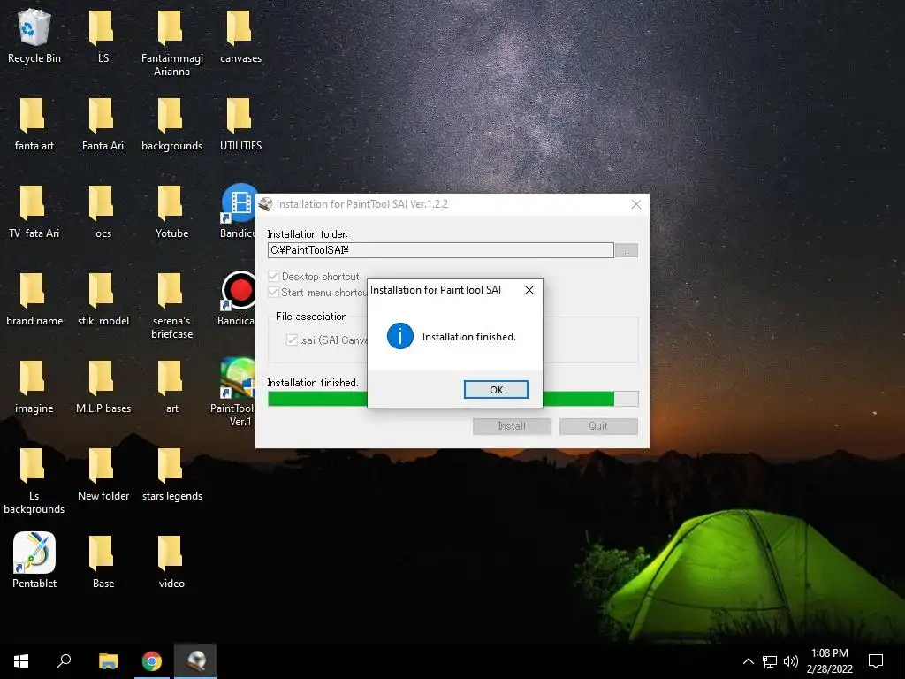905x679 pixels.
Task: Select the imagine folder
Action: (x=34, y=387)
